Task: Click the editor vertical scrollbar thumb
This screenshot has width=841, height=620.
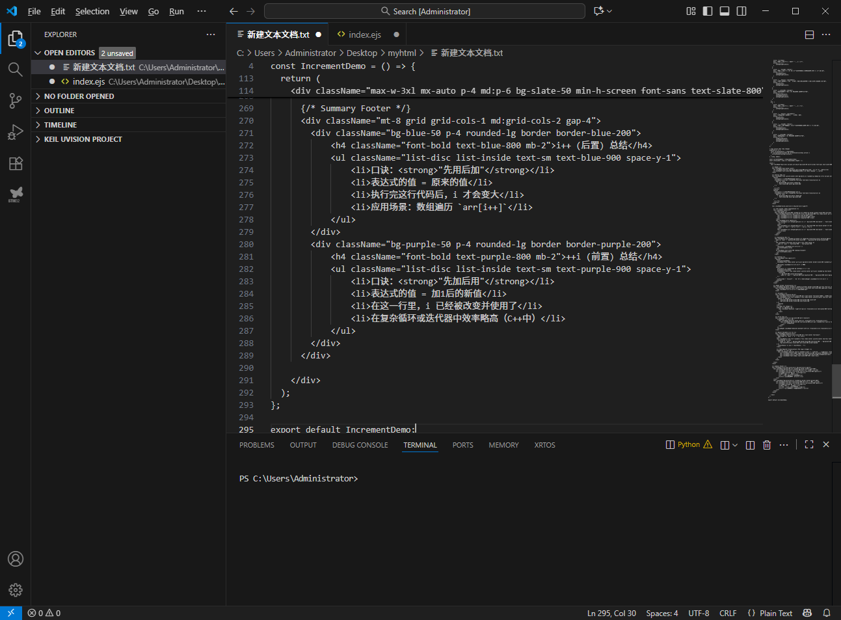Action: (x=836, y=381)
